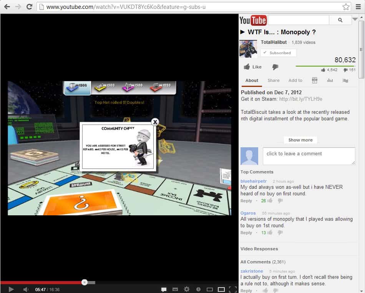Open the player settings gear

(x=187, y=289)
